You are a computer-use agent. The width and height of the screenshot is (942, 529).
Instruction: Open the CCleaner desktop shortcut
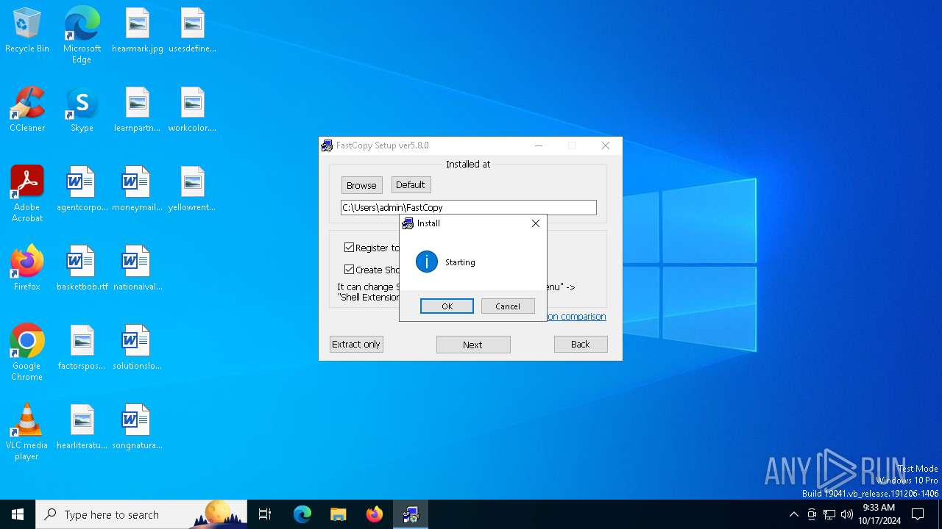(x=27, y=110)
